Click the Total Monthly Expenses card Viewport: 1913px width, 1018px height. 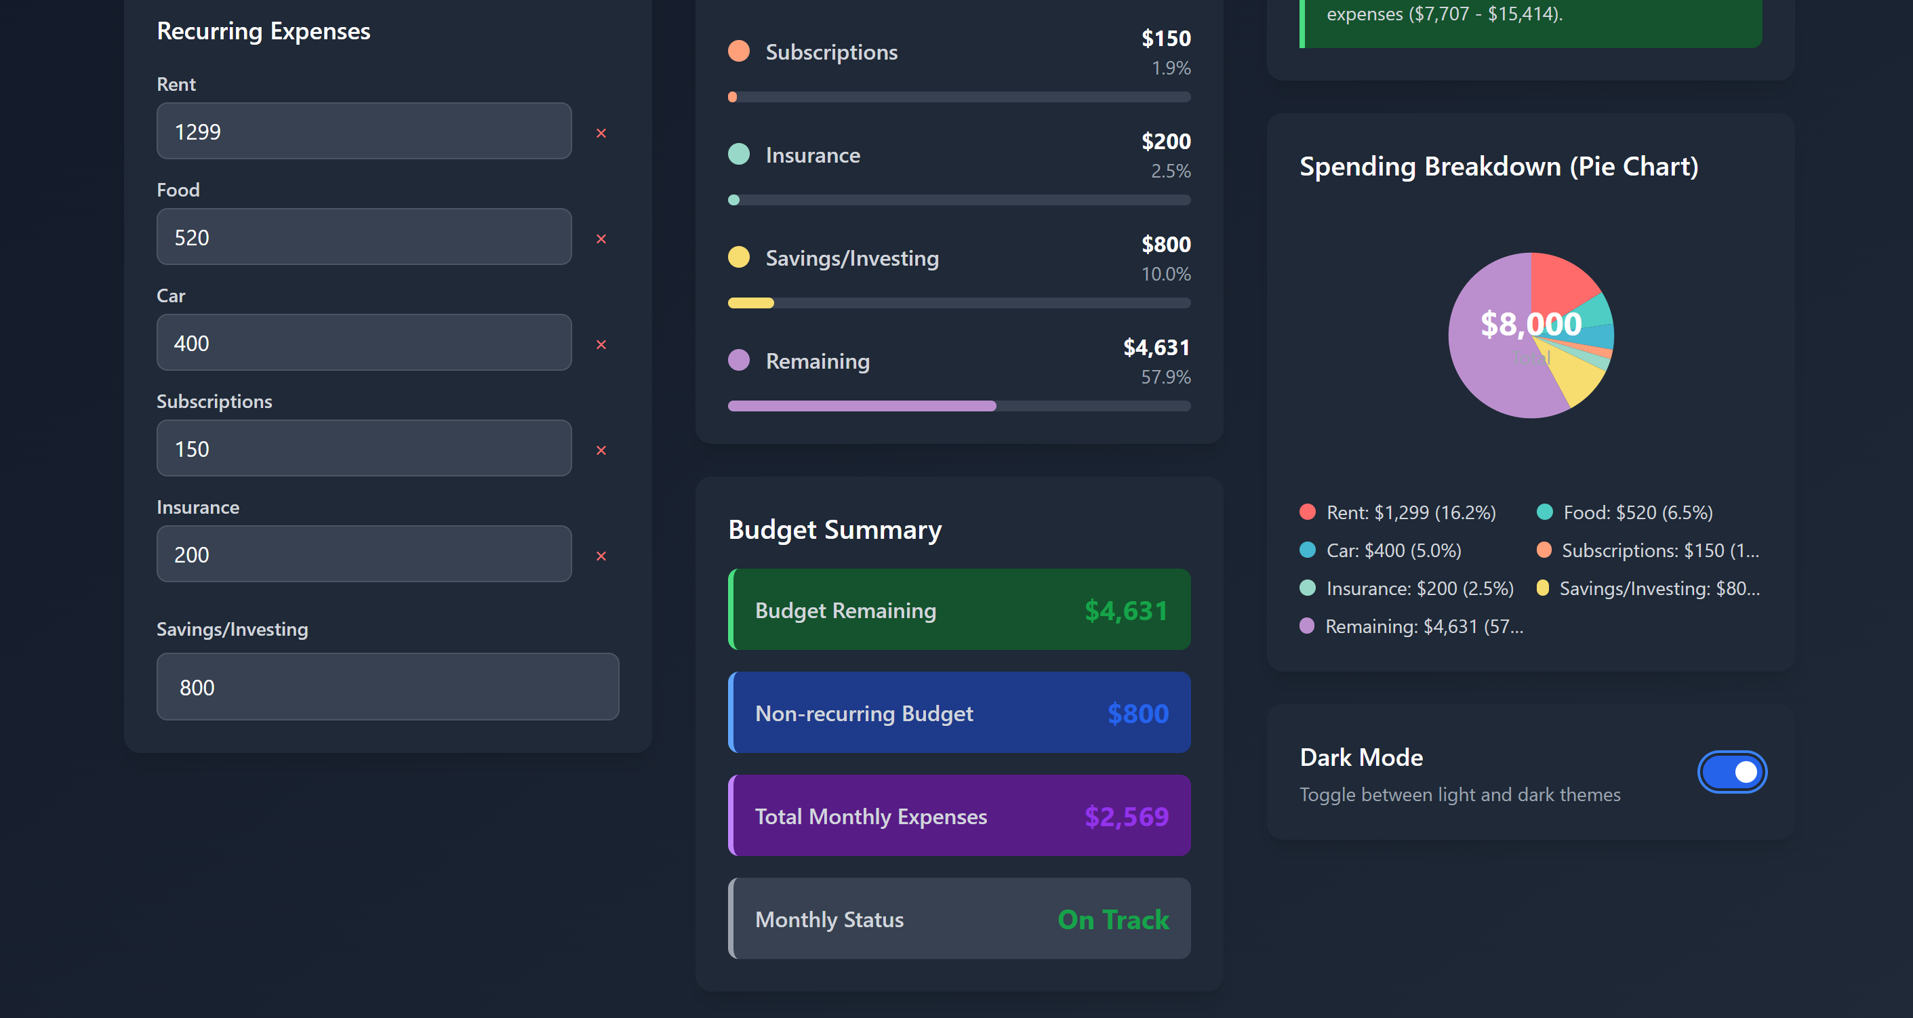(959, 816)
